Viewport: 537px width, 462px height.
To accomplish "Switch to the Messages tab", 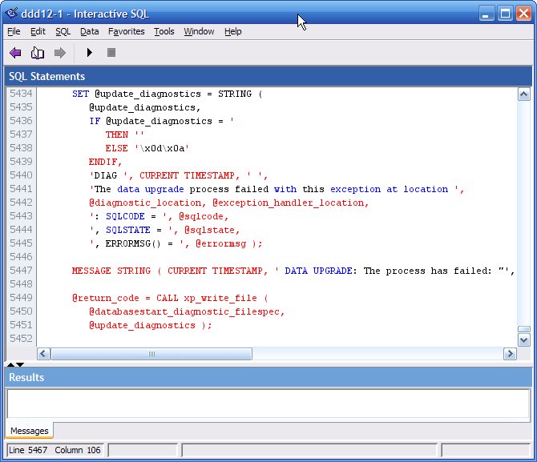I will pyautogui.click(x=30, y=431).
